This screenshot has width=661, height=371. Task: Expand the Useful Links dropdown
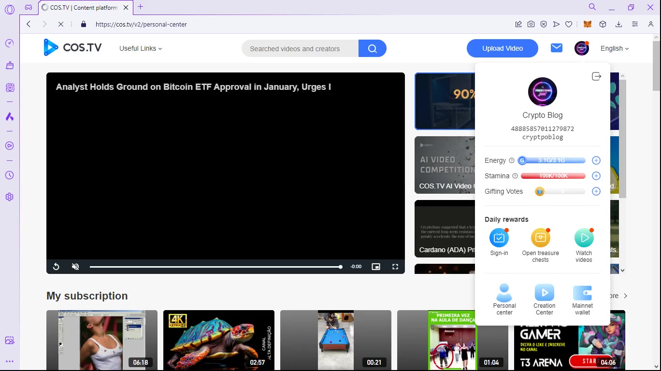click(x=141, y=48)
